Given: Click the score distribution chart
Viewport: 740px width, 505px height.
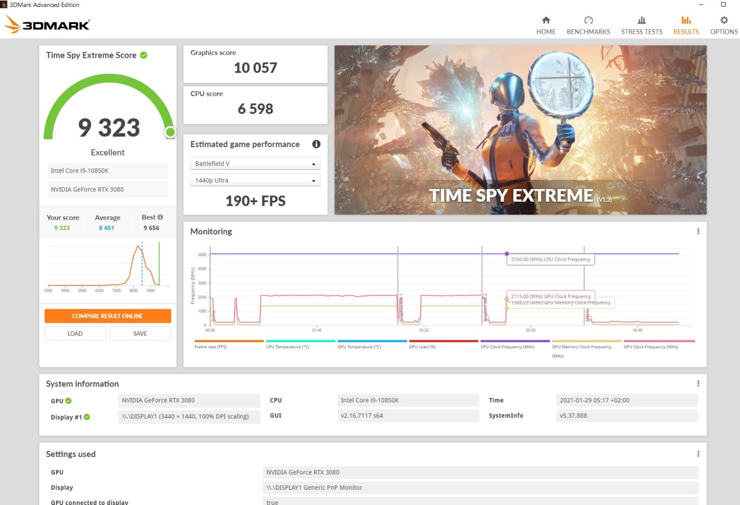Looking at the screenshot, I should [107, 267].
